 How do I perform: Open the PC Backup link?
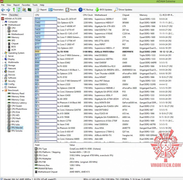(x=86, y=10)
